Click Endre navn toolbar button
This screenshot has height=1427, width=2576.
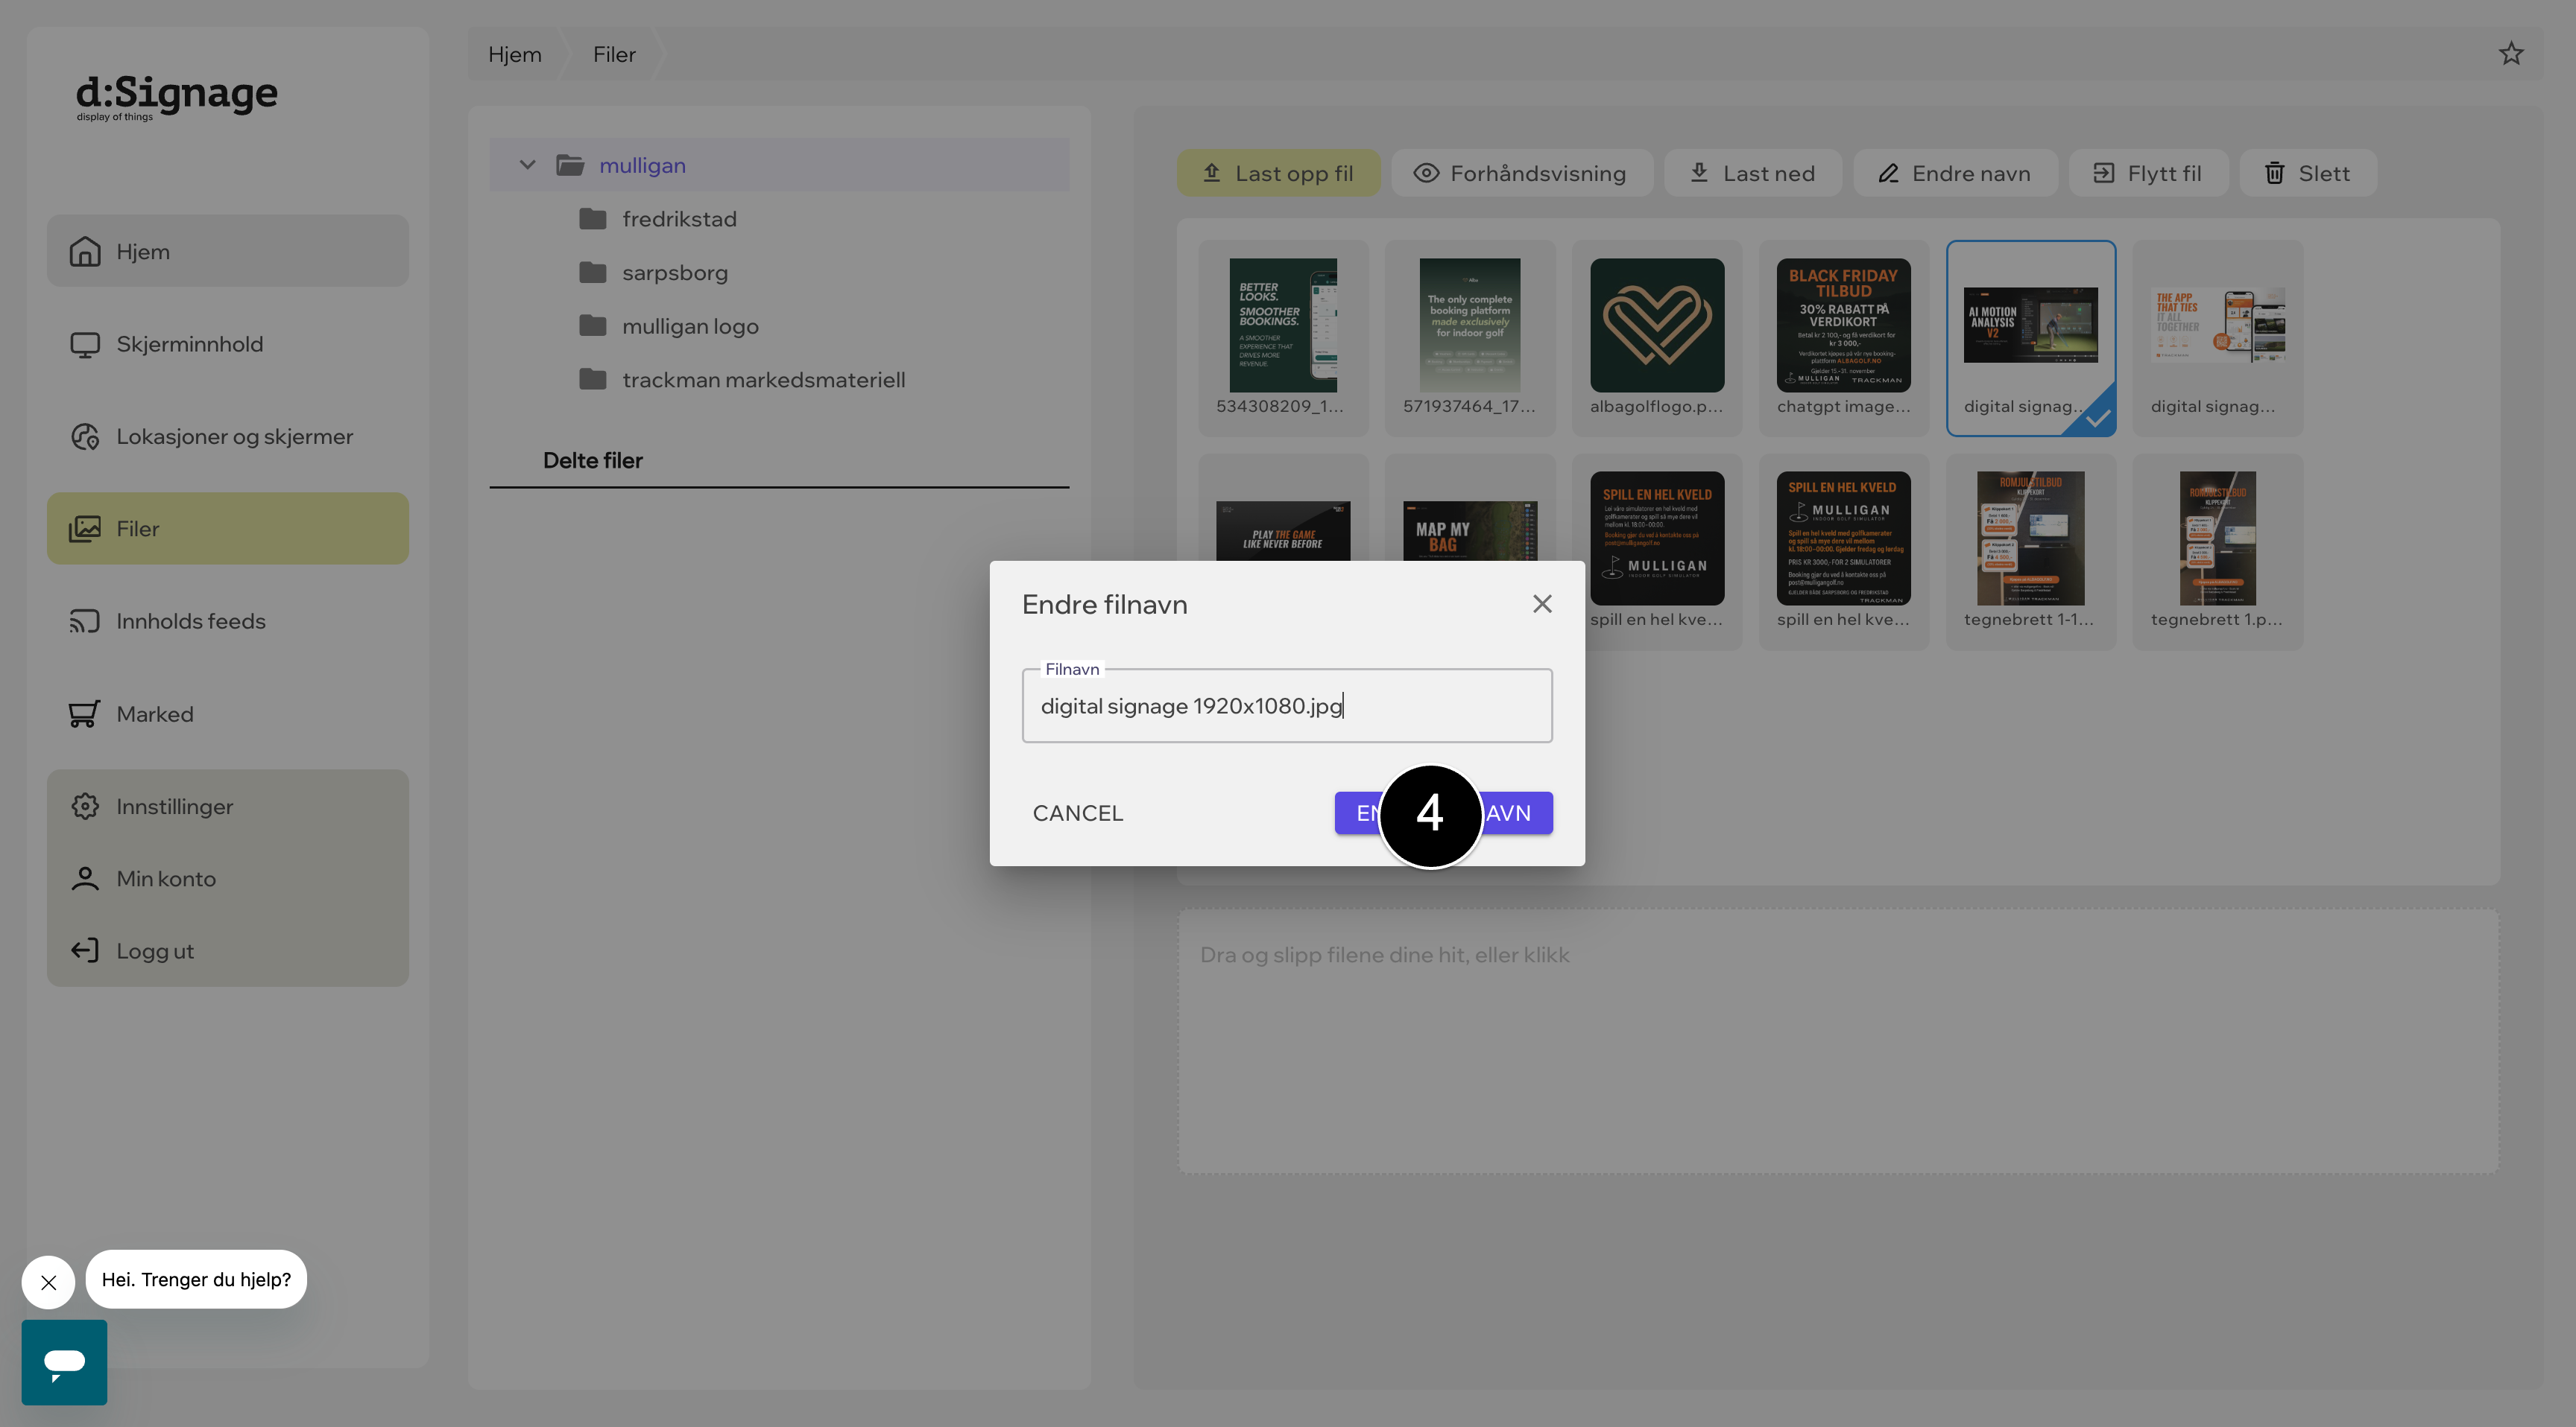(x=1954, y=173)
